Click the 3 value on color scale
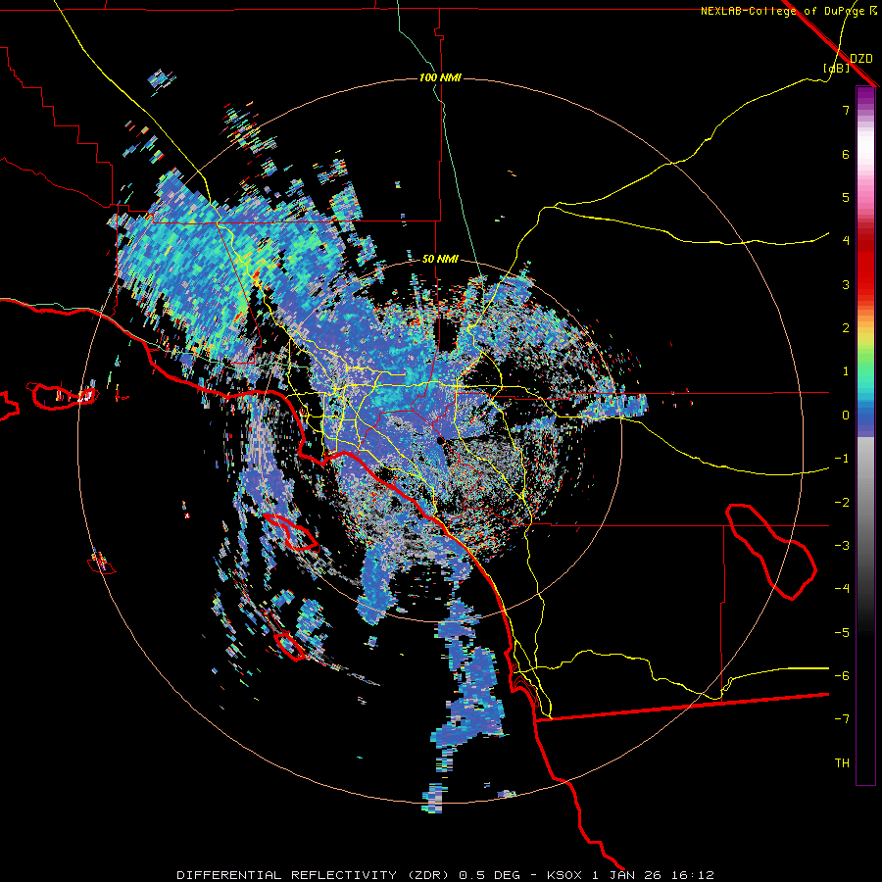The image size is (882, 882). [846, 284]
